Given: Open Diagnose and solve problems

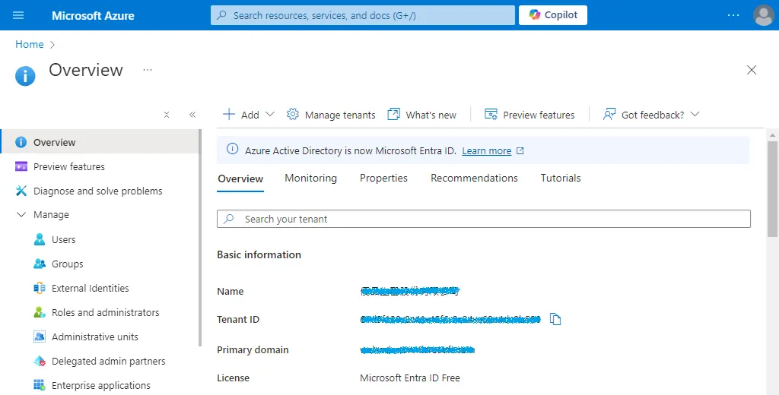Looking at the screenshot, I should (x=100, y=191).
